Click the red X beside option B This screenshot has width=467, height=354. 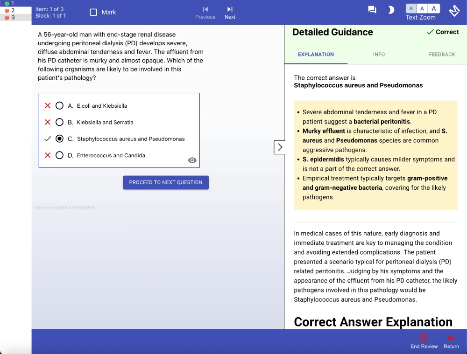(x=48, y=122)
